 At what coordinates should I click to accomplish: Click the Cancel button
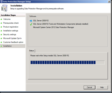click(x=89, y=87)
